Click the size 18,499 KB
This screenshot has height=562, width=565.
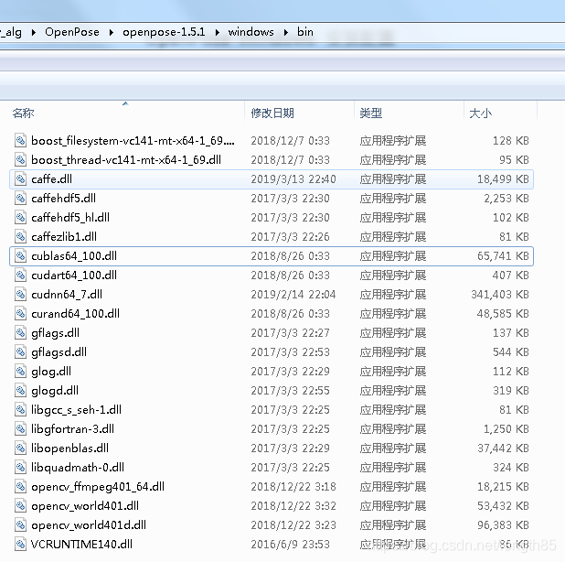[503, 178]
